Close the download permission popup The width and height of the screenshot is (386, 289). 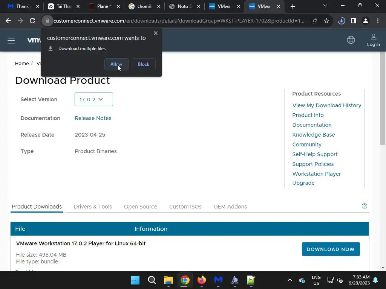coord(156,33)
